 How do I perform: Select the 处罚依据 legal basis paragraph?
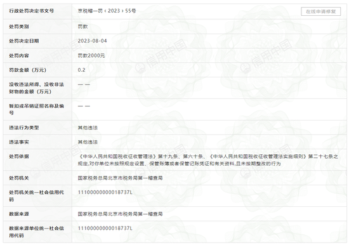208,160
